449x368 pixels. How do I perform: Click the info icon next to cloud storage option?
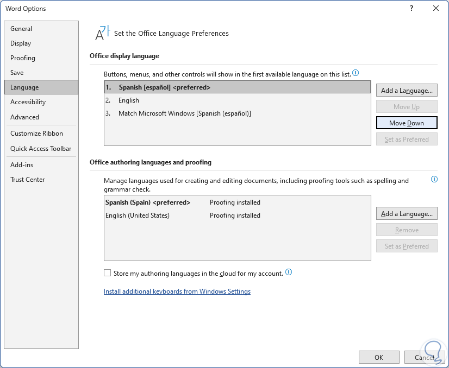pyautogui.click(x=289, y=272)
